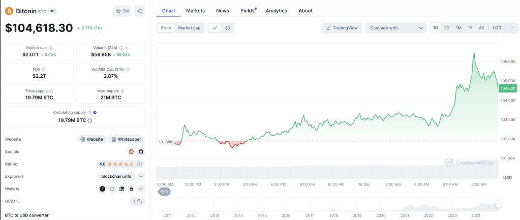Click the range slider handle on timeline
Image resolution: width=520 pixels, height=220 pixels.
coord(498,204)
